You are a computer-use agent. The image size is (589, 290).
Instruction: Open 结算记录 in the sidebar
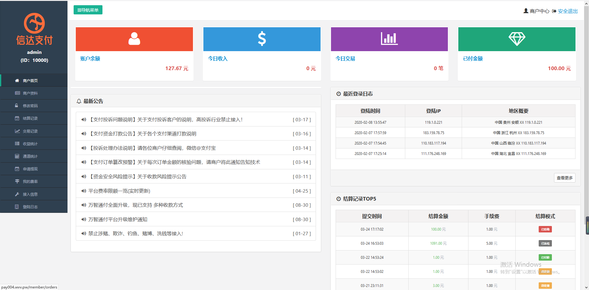(x=34, y=118)
